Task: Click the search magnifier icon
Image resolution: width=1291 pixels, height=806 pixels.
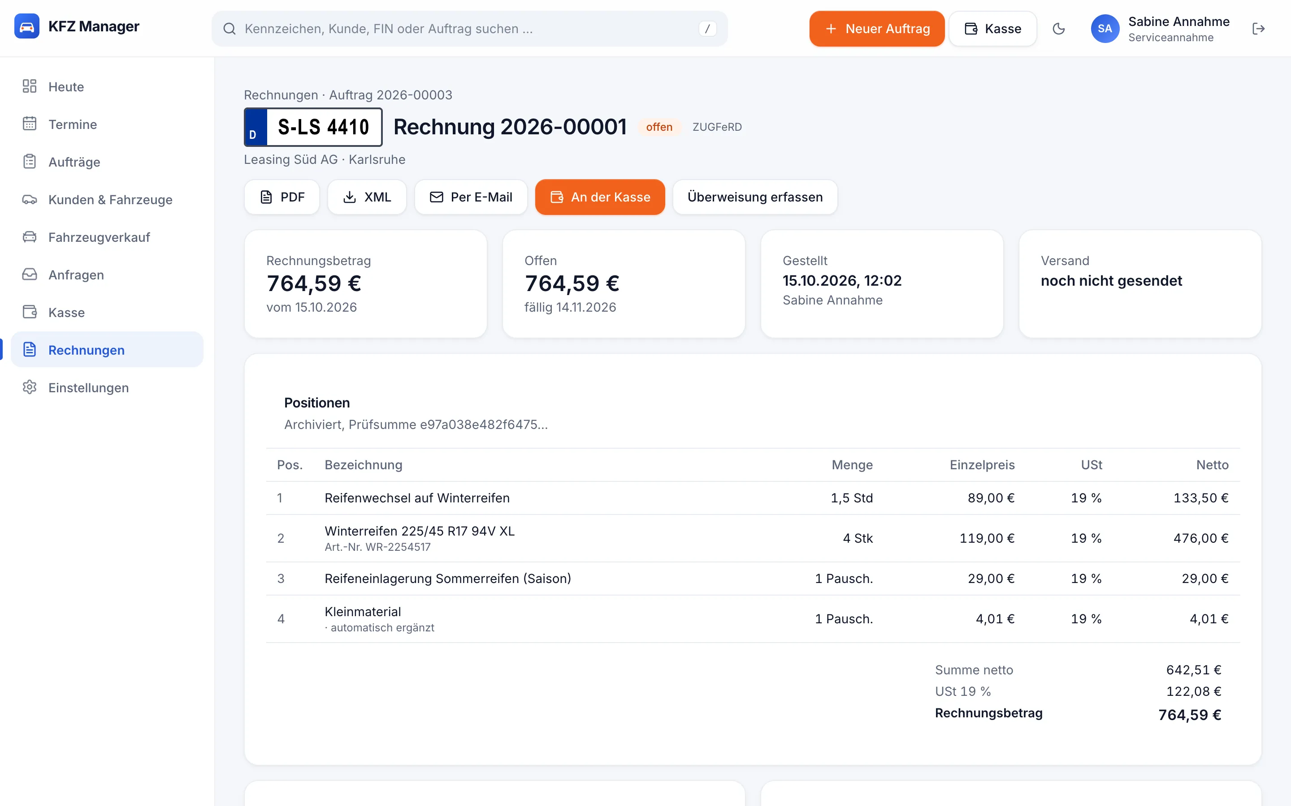Action: point(230,29)
